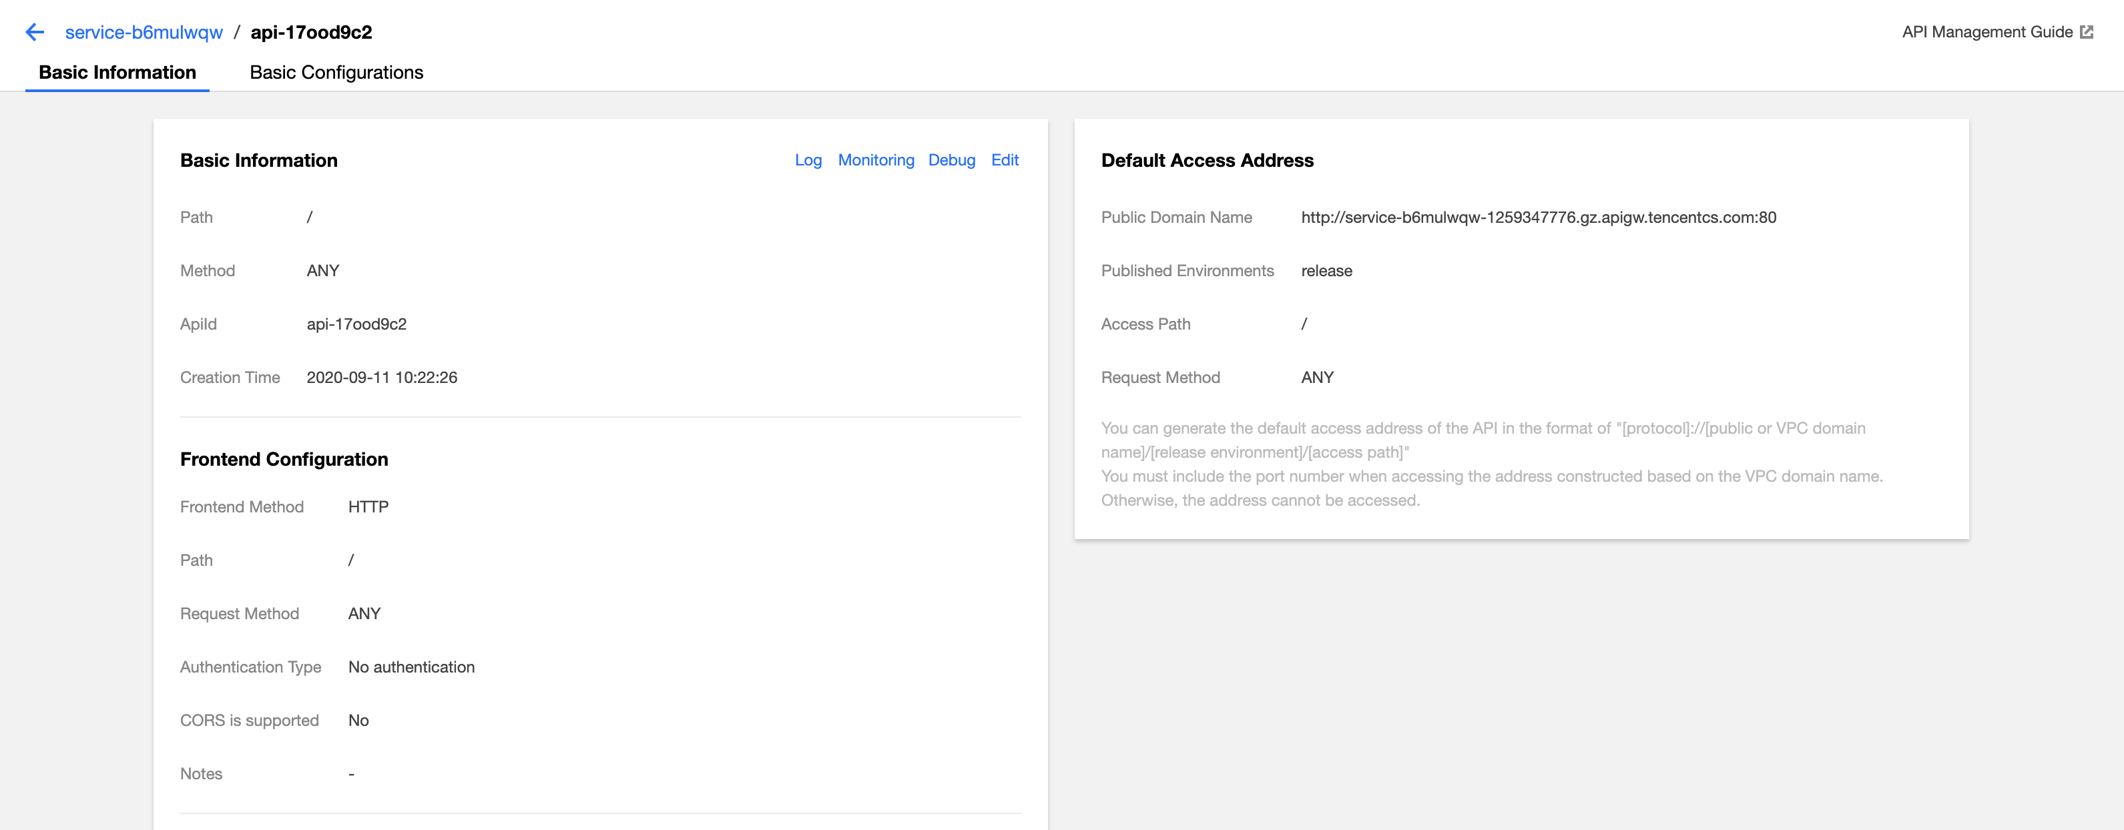This screenshot has height=830, width=2124.
Task: Click the No authentication value
Action: [411, 667]
